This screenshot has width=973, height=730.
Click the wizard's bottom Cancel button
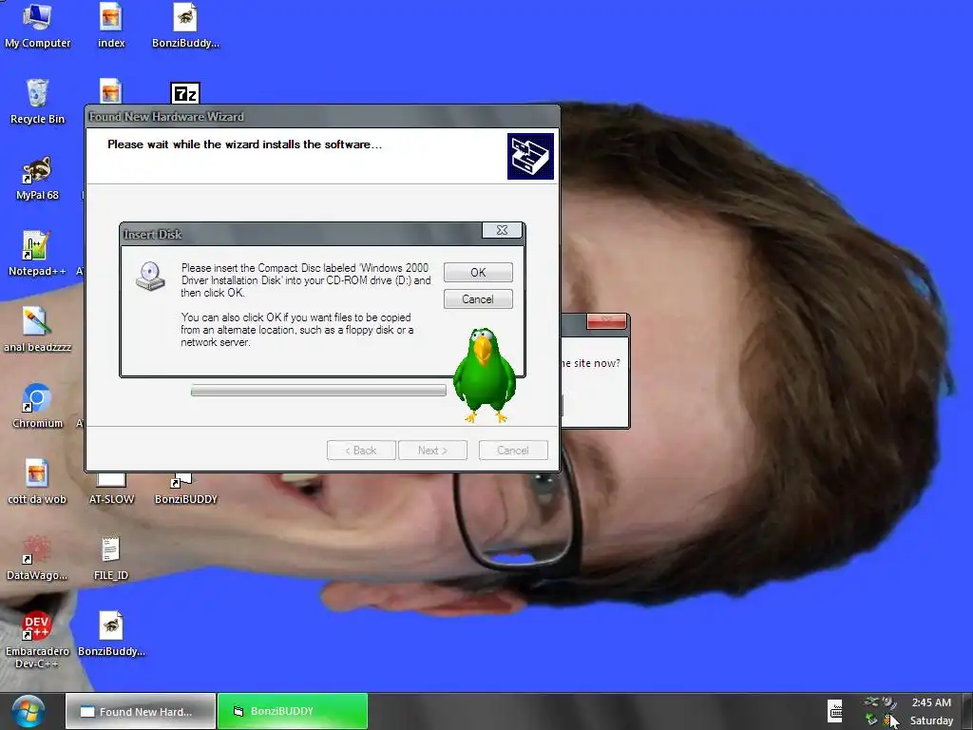[x=513, y=450]
